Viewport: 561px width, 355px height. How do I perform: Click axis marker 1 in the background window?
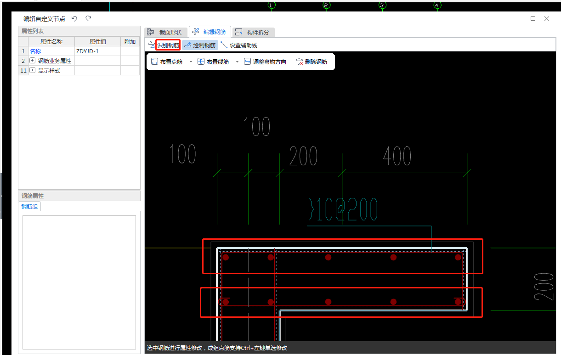pyautogui.click(x=271, y=5)
